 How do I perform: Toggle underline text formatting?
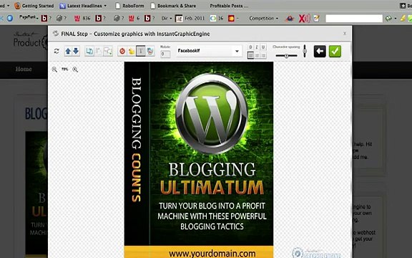point(263,47)
